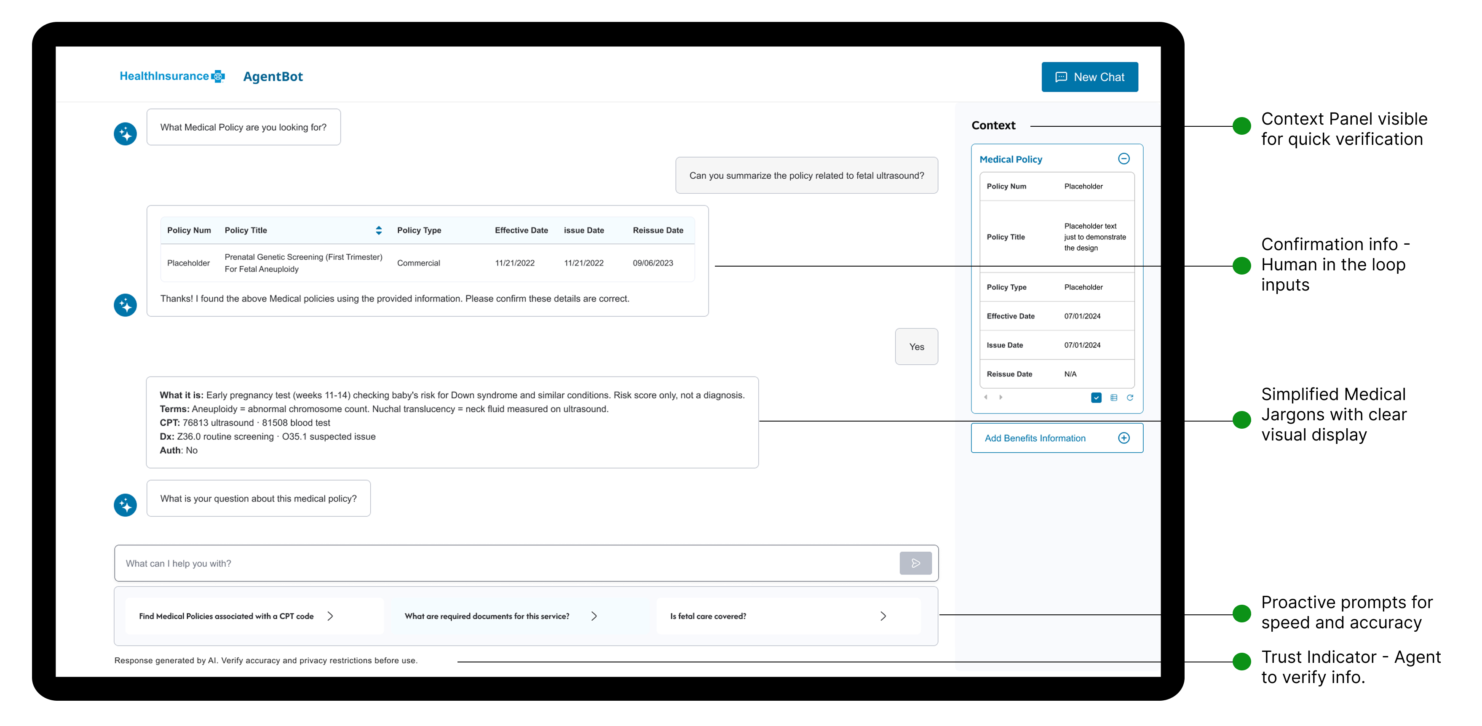Click the 'issue Date' column header
This screenshot has height=726, width=1482.
(x=584, y=230)
